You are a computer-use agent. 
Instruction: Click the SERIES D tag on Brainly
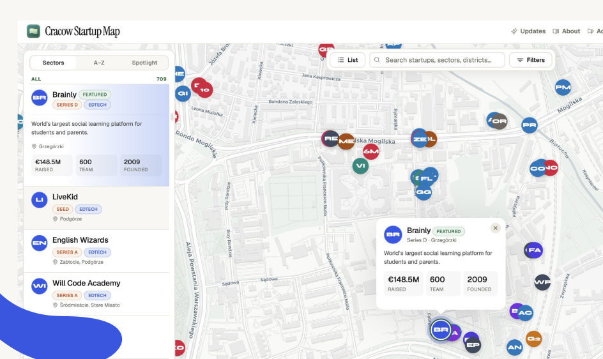click(67, 105)
